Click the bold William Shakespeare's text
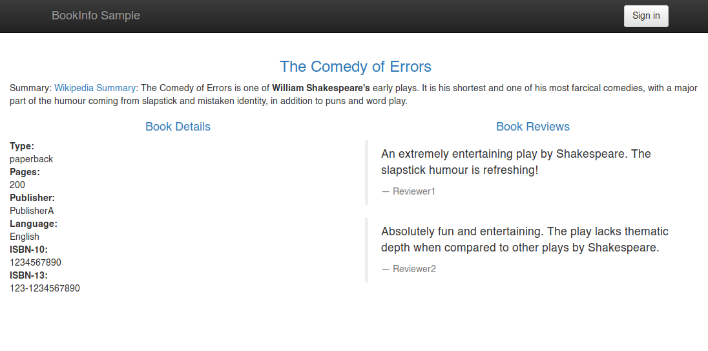The image size is (708, 351). point(320,88)
